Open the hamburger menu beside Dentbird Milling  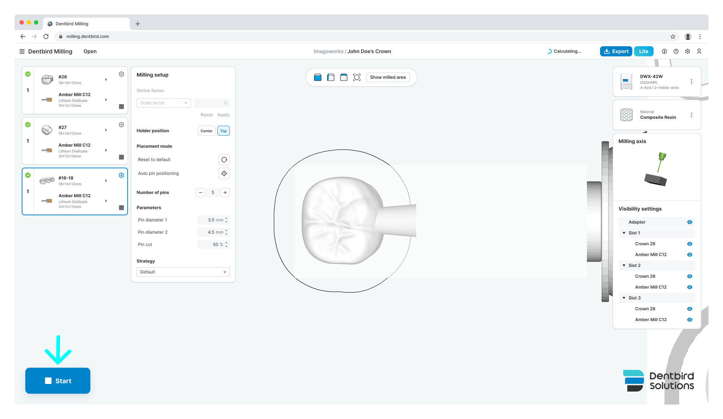[22, 51]
